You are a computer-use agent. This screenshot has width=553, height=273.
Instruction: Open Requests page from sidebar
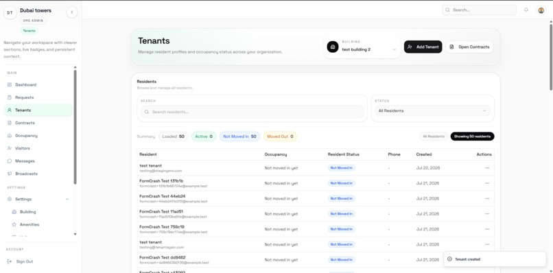(38, 97)
